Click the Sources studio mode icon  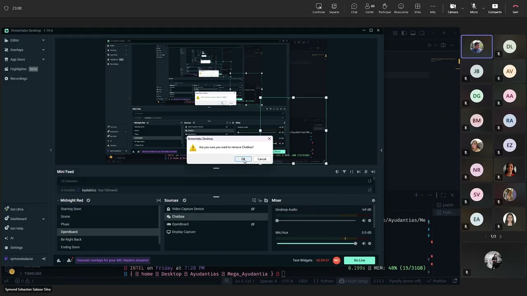point(254,200)
